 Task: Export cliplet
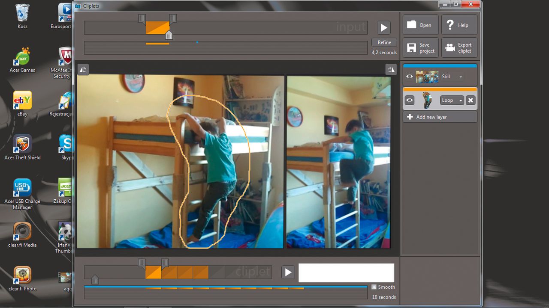point(459,47)
